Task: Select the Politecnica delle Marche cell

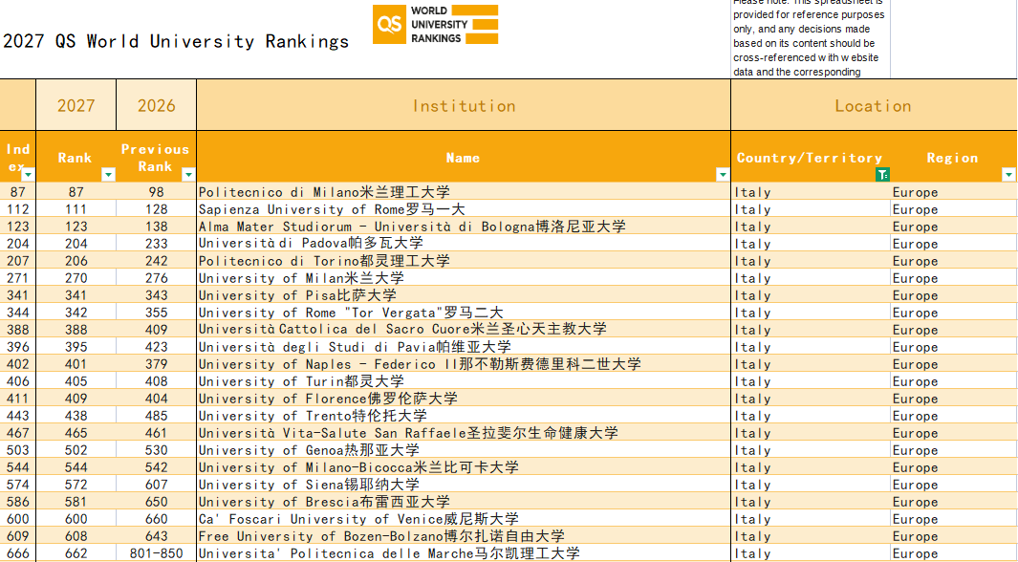Action: click(464, 553)
